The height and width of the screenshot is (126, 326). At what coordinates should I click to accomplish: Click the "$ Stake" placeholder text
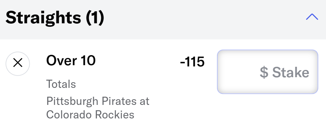tap(284, 72)
